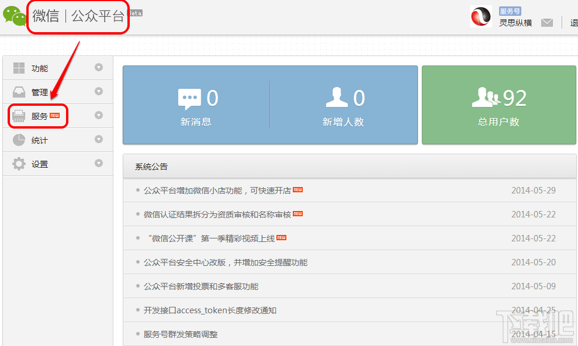Click the 功能 grid icon in sidebar
Screen dimensions: 578x346
tap(19, 68)
